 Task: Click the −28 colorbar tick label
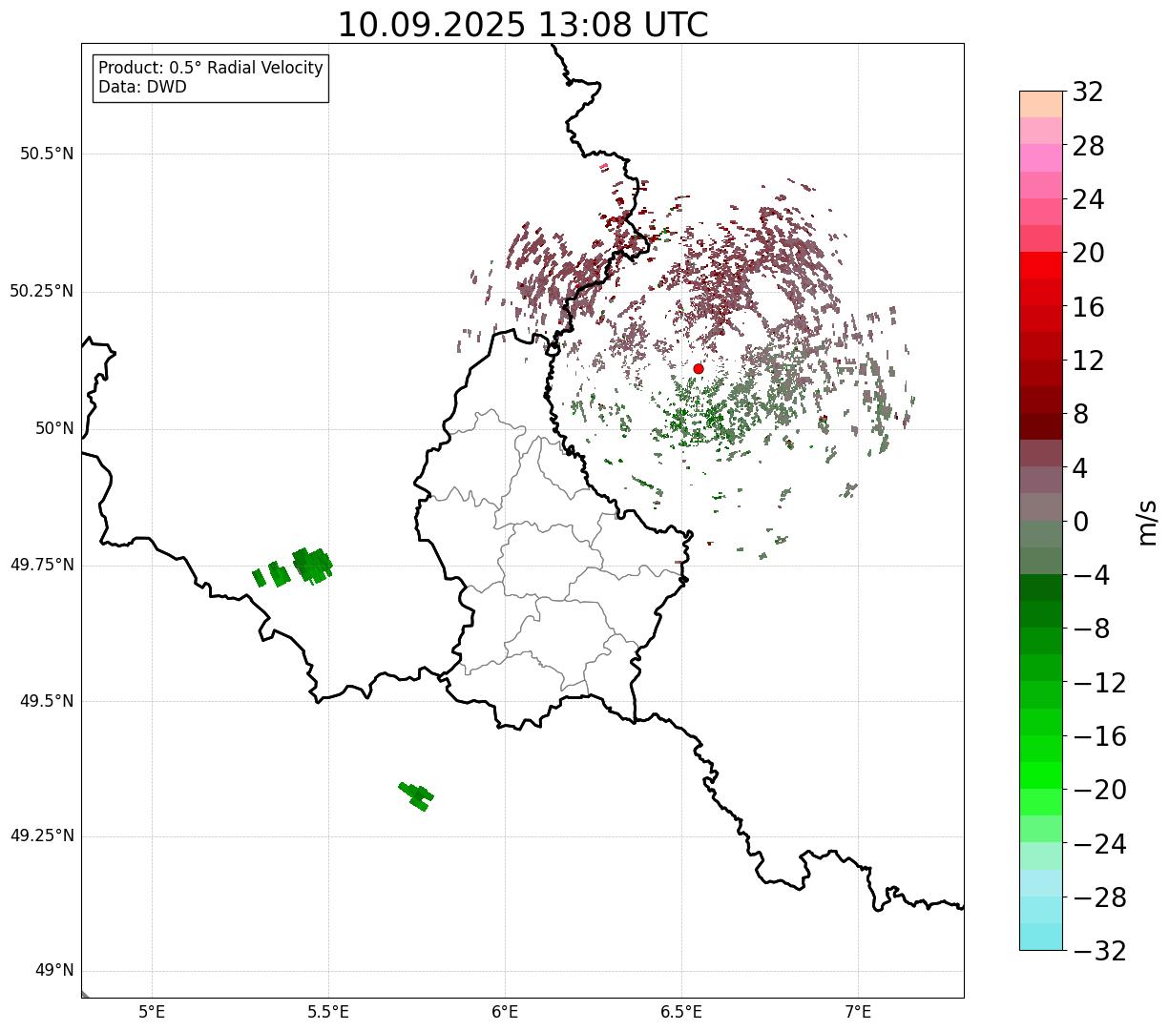click(1099, 897)
